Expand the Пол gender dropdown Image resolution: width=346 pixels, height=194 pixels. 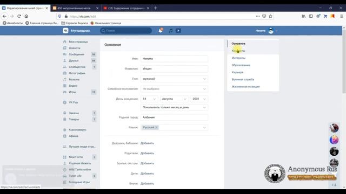174,79
